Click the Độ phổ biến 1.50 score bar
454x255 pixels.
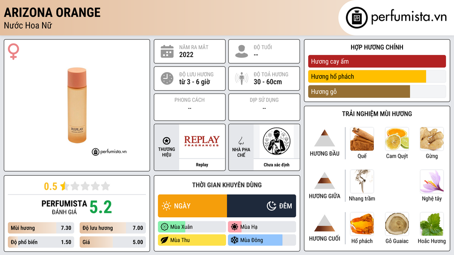41,242
